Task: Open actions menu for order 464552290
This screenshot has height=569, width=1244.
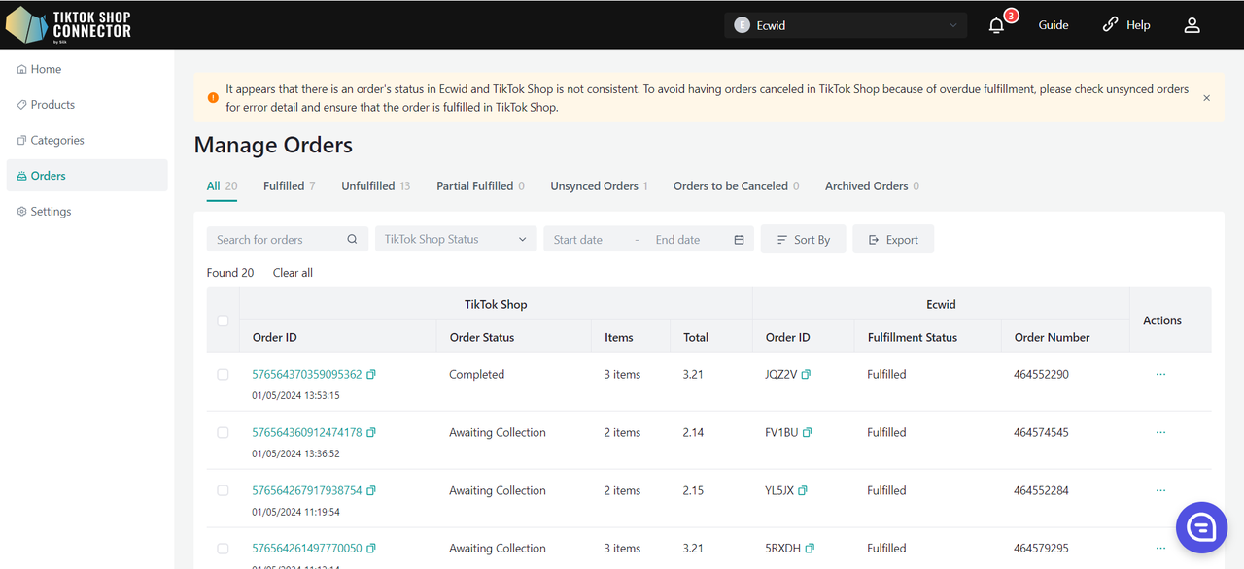Action: pyautogui.click(x=1160, y=374)
